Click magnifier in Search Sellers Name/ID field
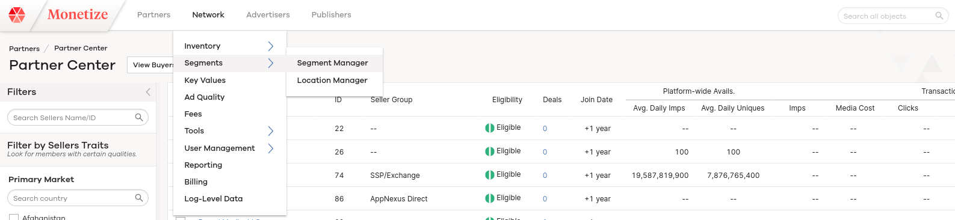This screenshot has width=955, height=220. (139, 117)
